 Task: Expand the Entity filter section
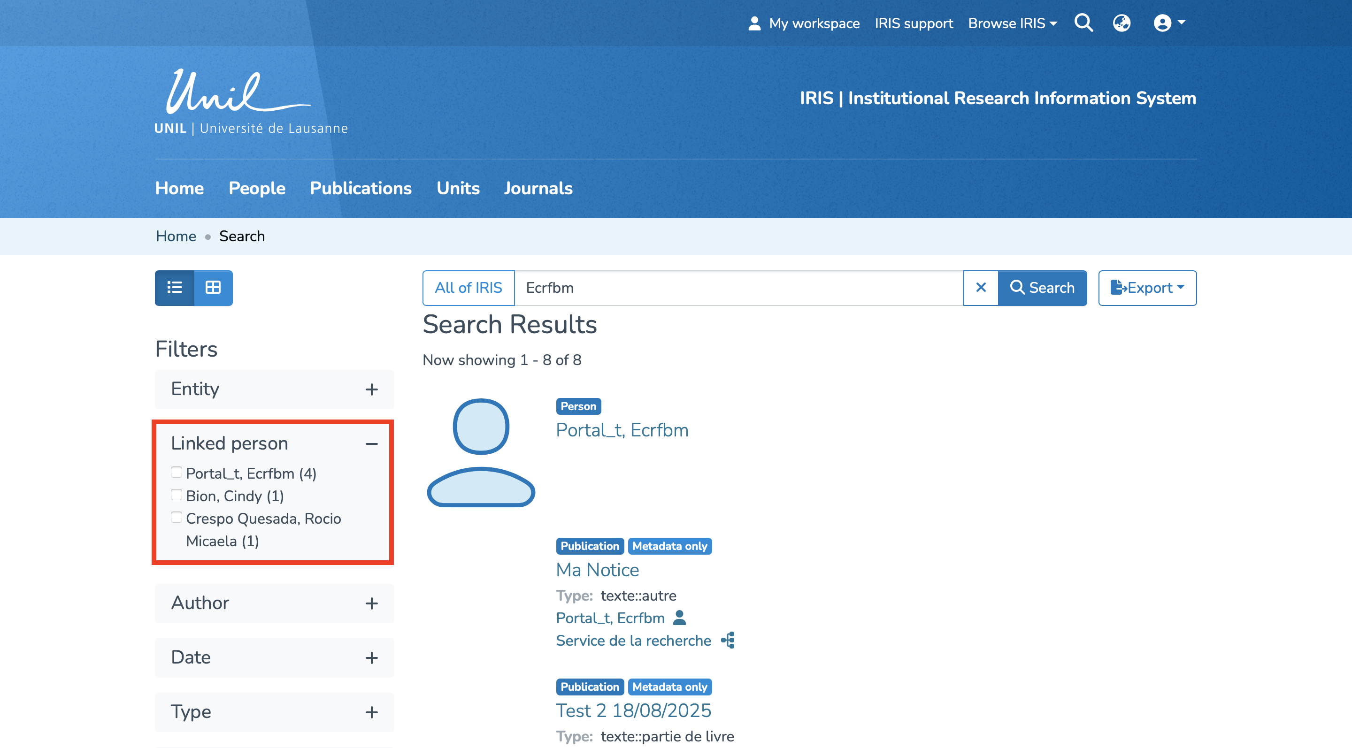click(x=371, y=389)
